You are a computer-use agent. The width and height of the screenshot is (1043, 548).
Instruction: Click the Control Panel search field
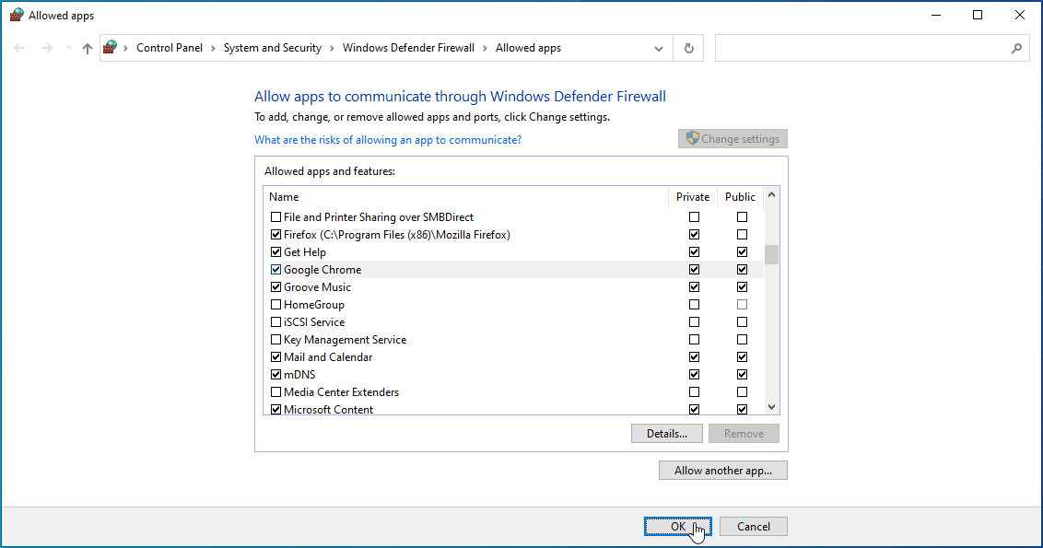click(x=861, y=49)
